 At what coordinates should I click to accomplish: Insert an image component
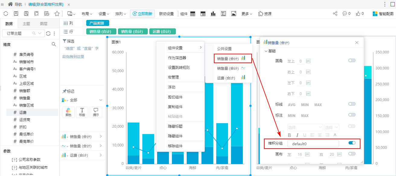(x=234, y=14)
